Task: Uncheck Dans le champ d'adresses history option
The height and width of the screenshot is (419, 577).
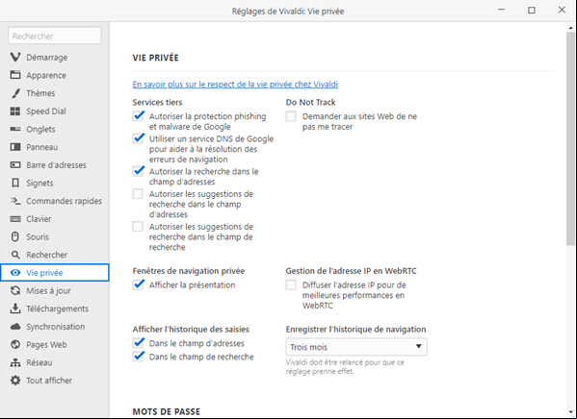Action: (139, 343)
